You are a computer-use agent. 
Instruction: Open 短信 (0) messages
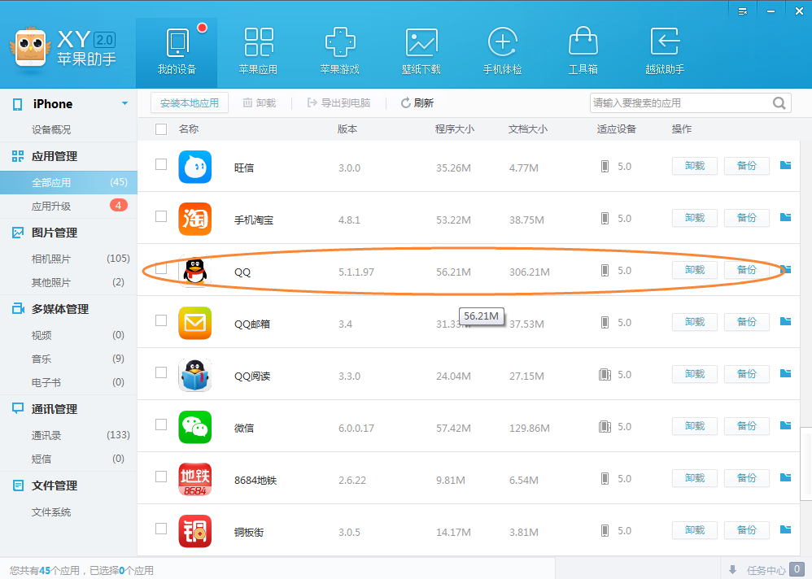pos(68,459)
